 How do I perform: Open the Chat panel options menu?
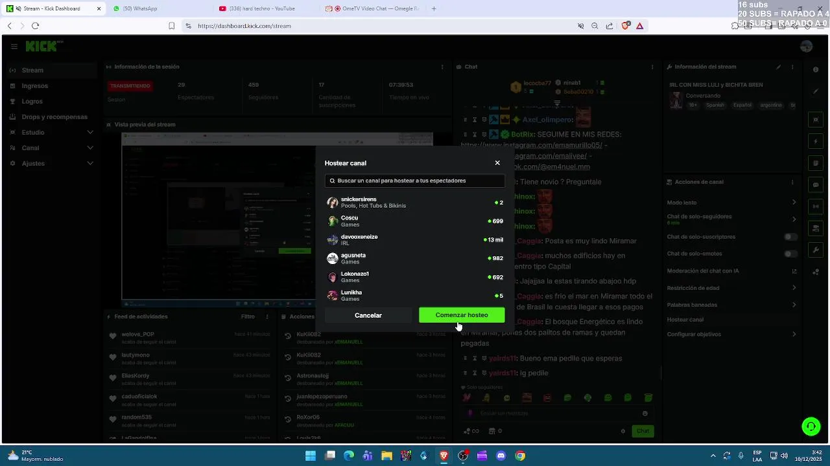pos(652,67)
